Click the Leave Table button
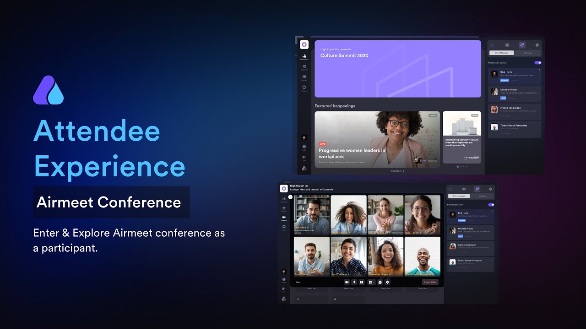 point(430,282)
